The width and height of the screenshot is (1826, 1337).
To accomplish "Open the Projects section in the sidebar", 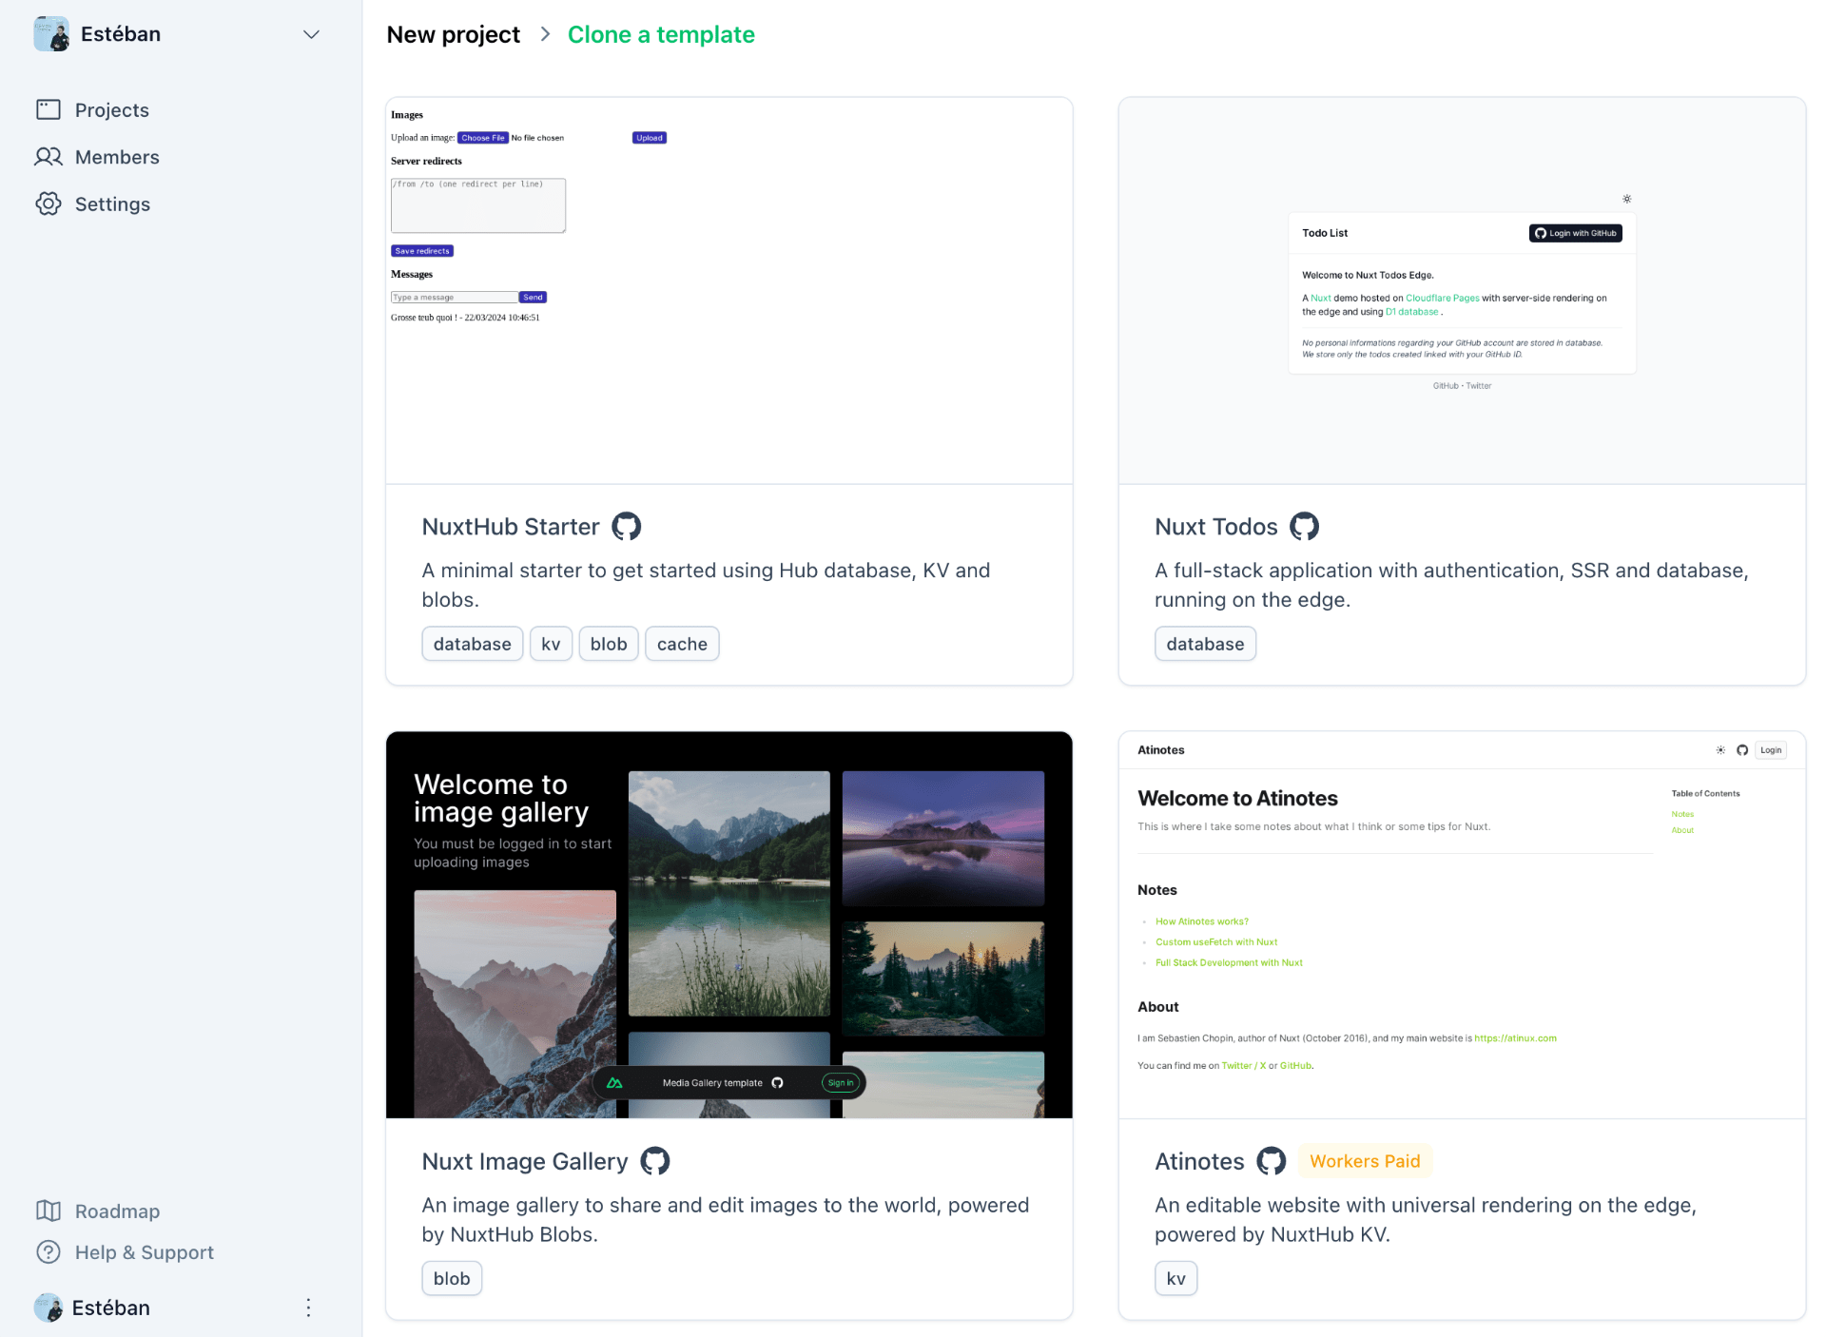I will click(111, 109).
